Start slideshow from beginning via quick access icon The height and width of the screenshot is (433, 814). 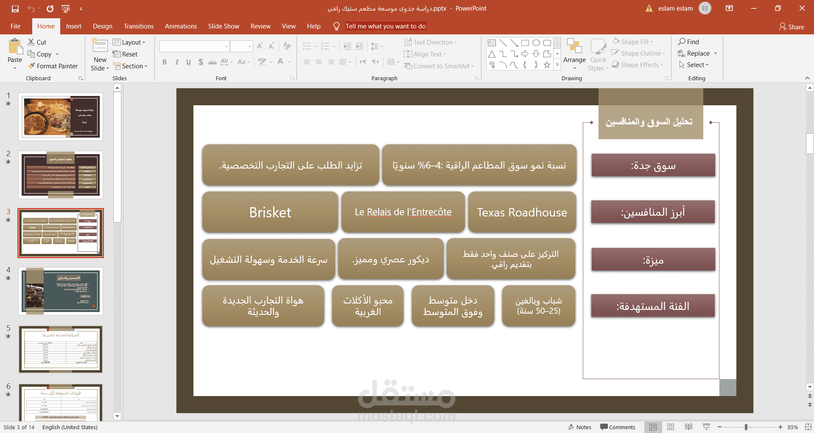click(66, 8)
